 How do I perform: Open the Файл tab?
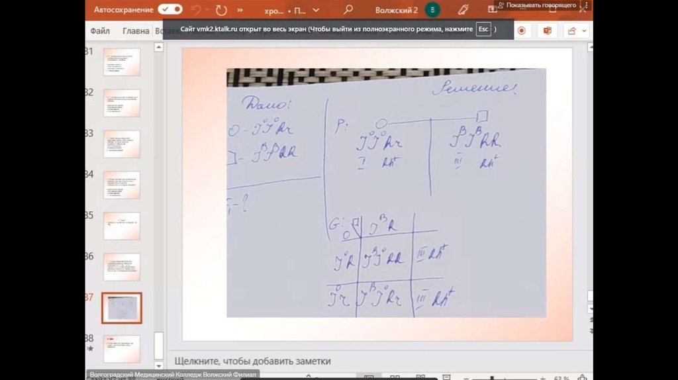coord(100,30)
